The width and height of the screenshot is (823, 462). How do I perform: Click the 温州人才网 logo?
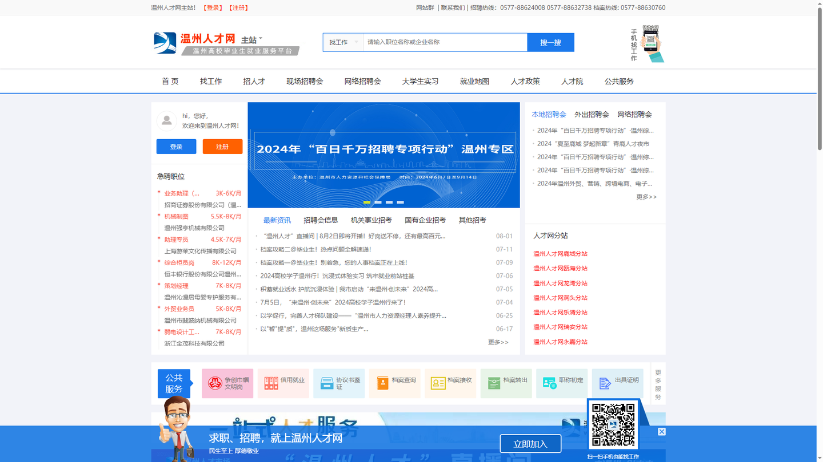coord(195,43)
